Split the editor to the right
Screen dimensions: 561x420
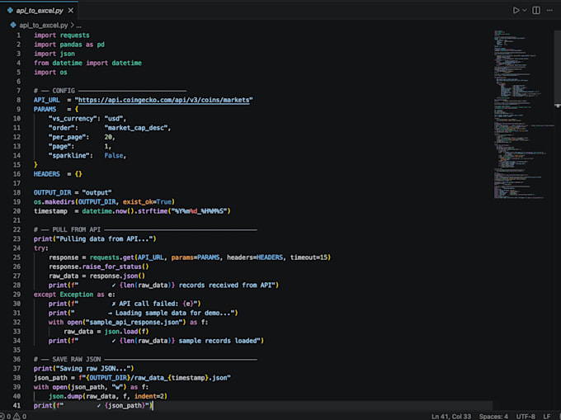[x=536, y=11]
